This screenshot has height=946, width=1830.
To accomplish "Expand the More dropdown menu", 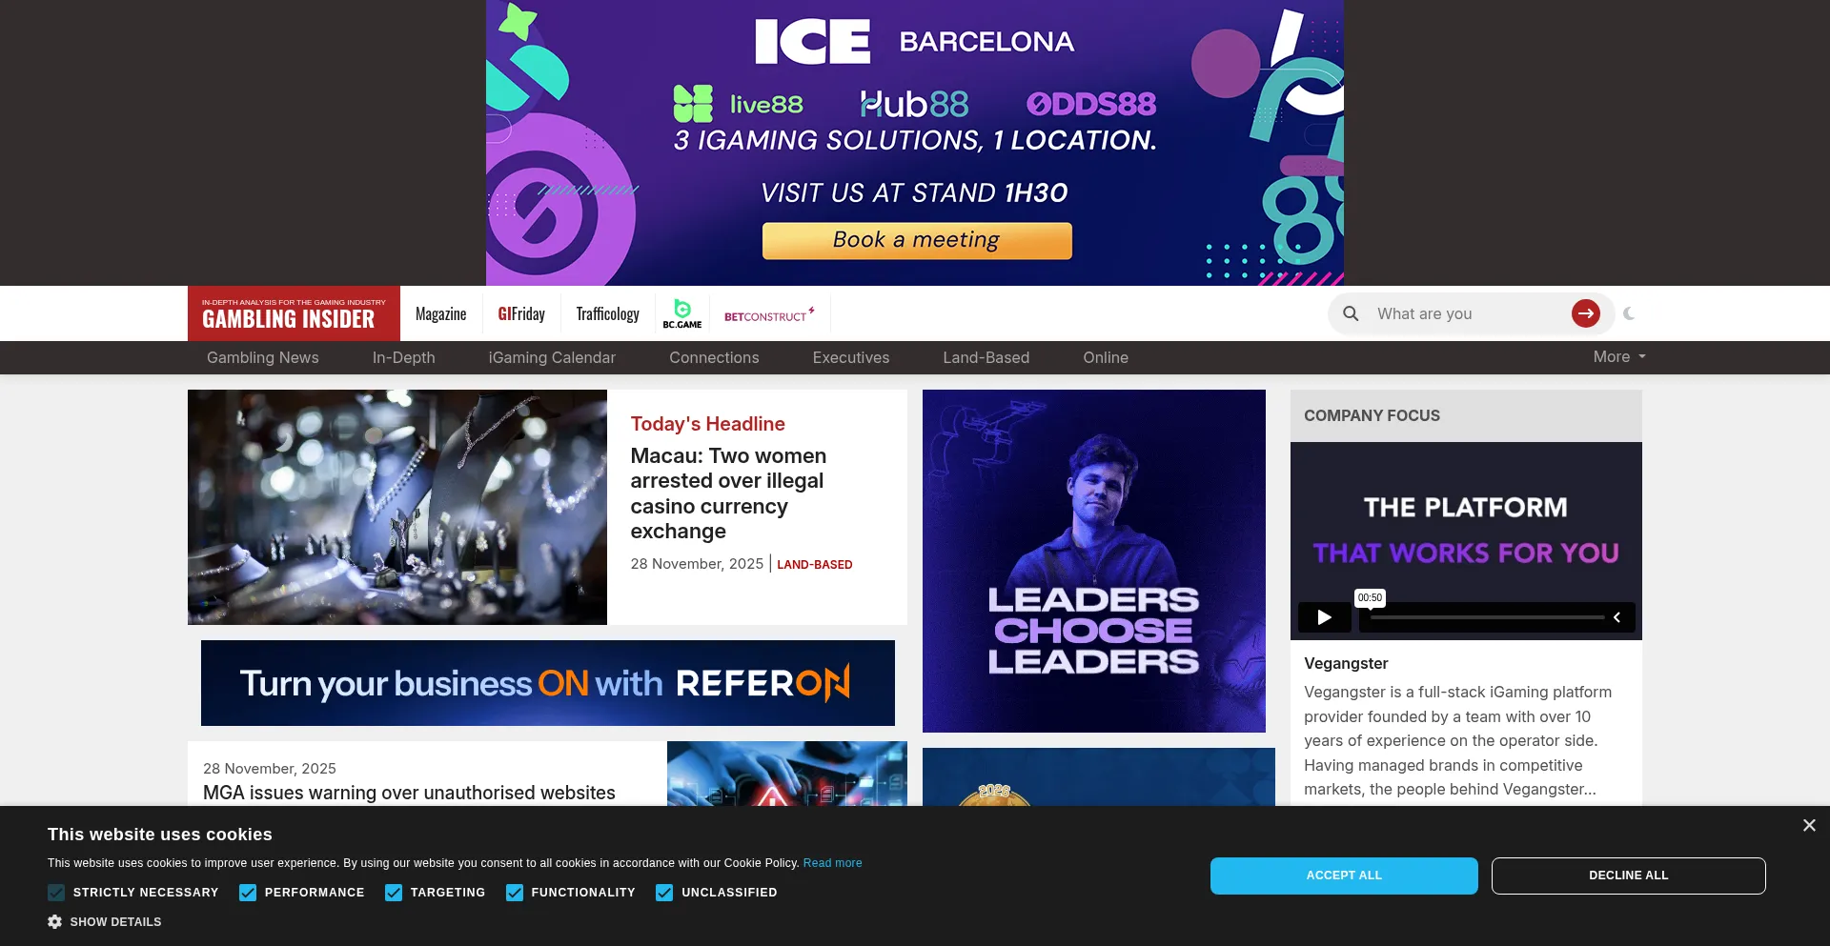I will (1618, 356).
